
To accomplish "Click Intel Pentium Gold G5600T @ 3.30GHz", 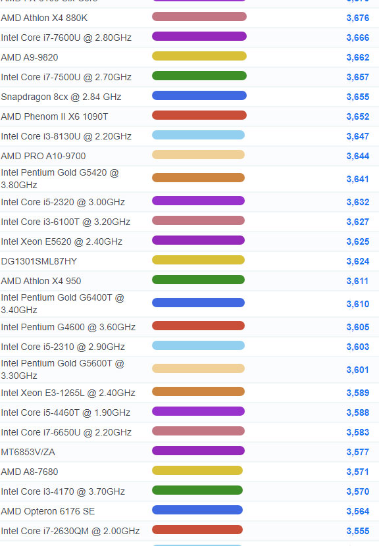I will pos(63,370).
